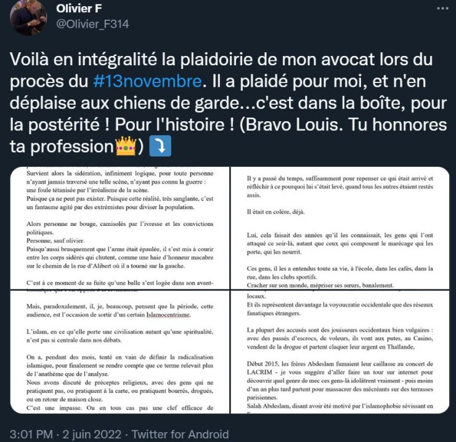Viewport: 456px width, 442px height.
Task: Follow the #13novembre hashtag
Action: (x=147, y=81)
